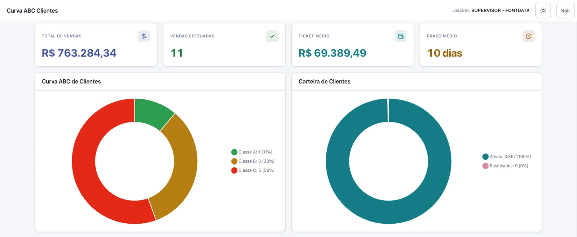Image resolution: width=577 pixels, height=237 pixels.
Task: Click the checkmark icon on Vendas Efetuadas
Action: point(272,36)
